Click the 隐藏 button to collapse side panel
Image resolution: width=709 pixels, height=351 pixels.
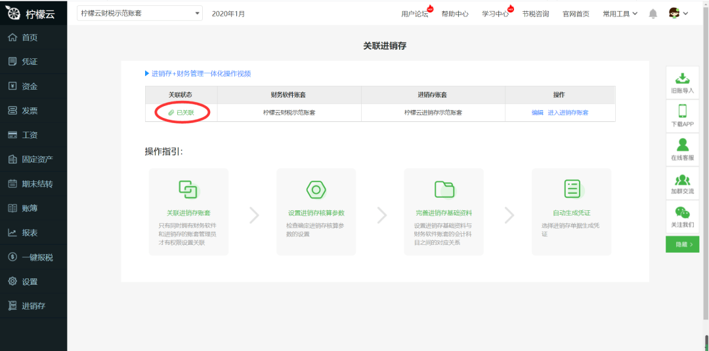[682, 244]
